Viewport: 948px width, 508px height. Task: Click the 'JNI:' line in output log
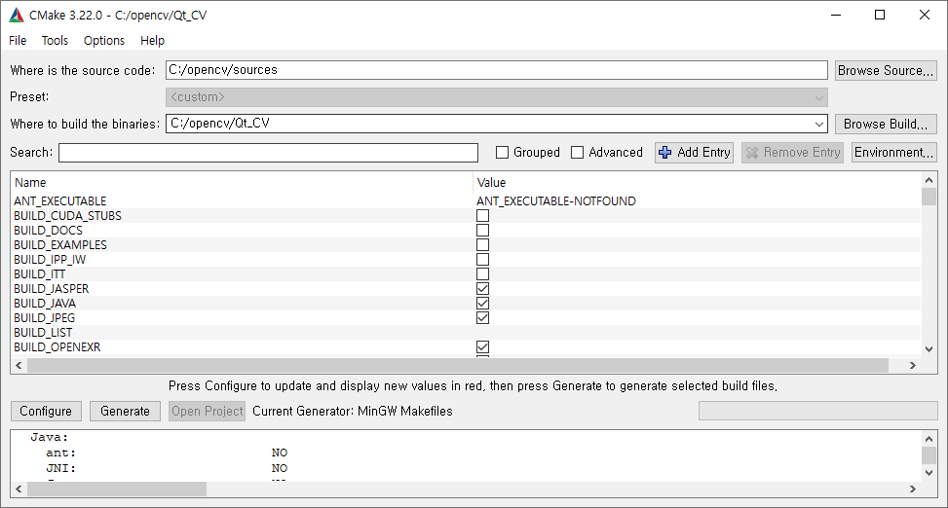click(x=61, y=468)
